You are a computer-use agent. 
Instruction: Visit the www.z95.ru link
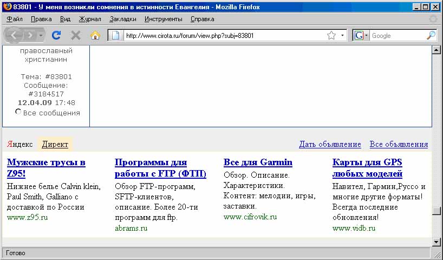[28, 218]
